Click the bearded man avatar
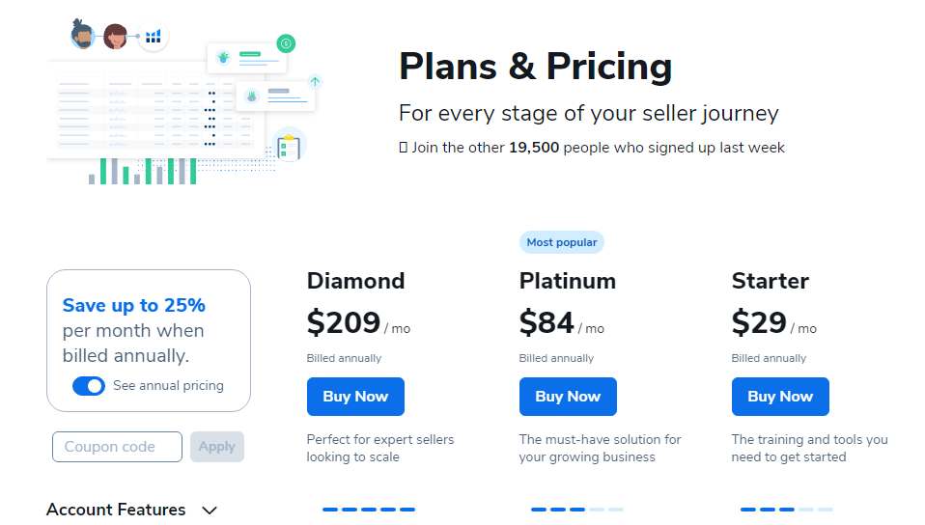The width and height of the screenshot is (925, 525). (x=84, y=37)
